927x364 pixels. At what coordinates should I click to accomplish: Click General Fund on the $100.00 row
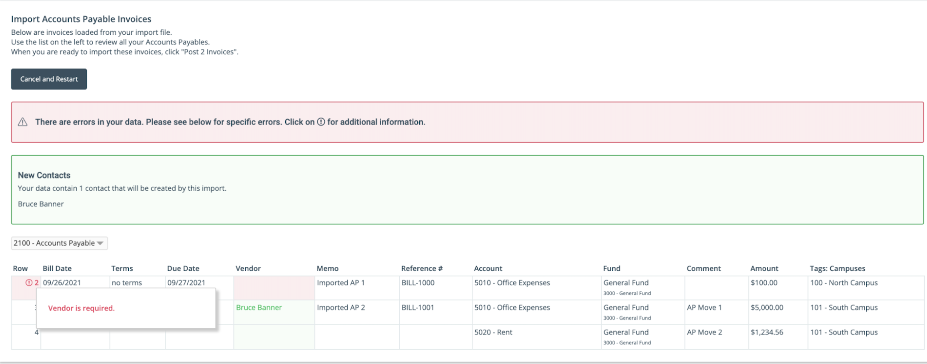point(626,283)
